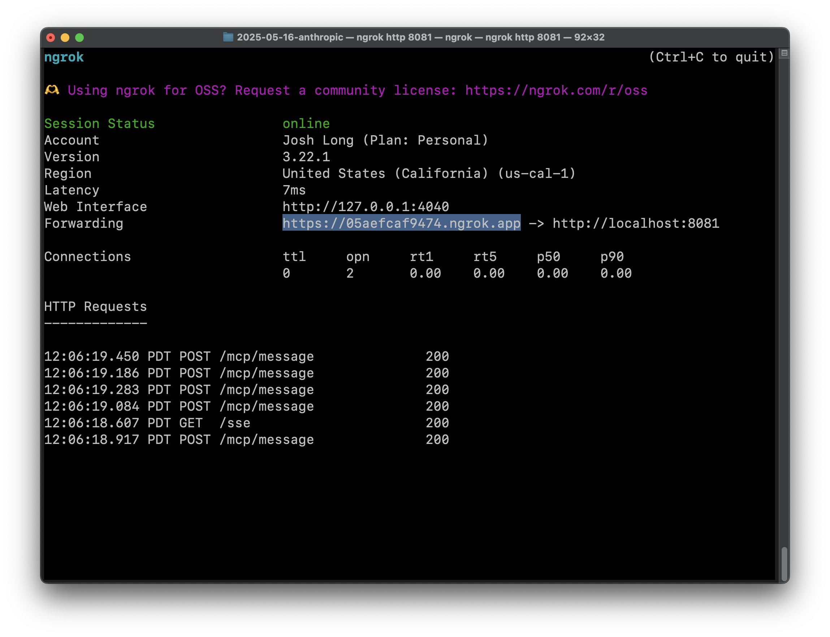Click the version number 3.22.1
Image resolution: width=830 pixels, height=637 pixels.
tap(306, 157)
